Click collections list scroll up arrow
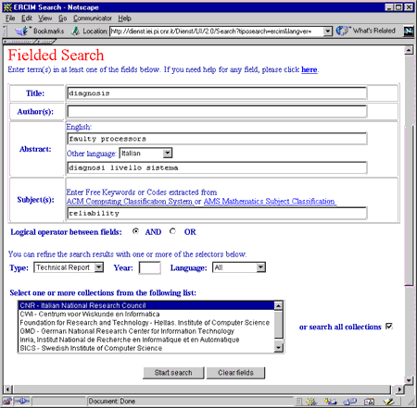The image size is (417, 408). point(278,305)
